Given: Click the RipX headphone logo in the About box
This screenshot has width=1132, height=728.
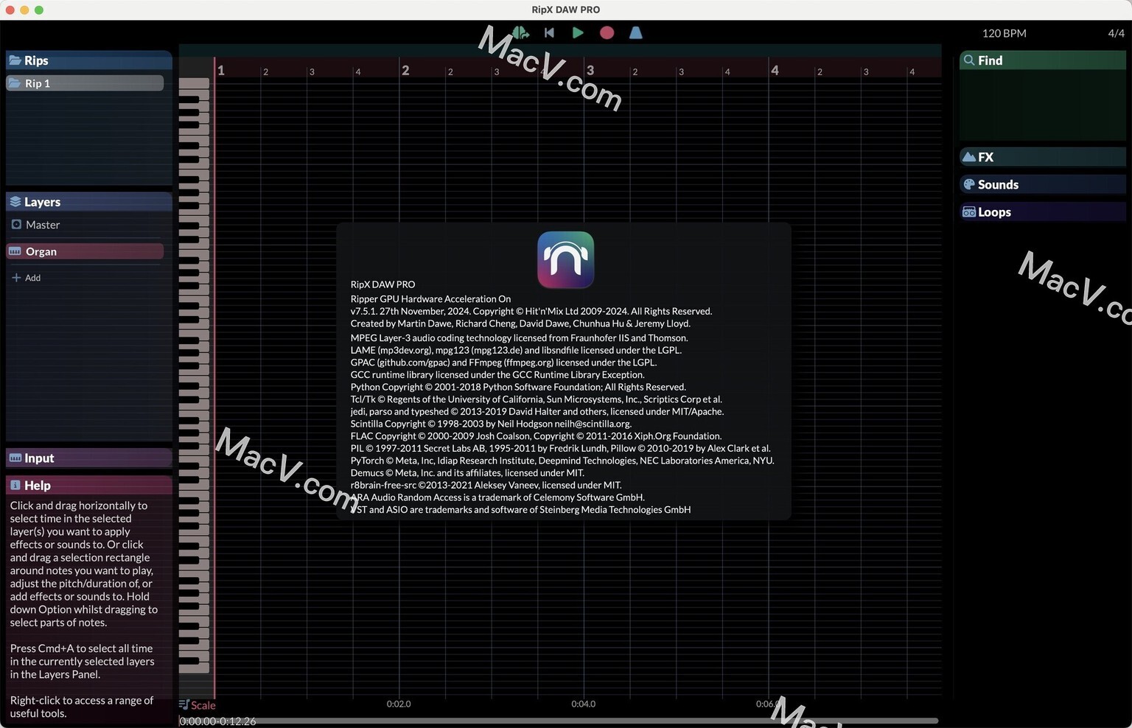Looking at the screenshot, I should click(x=565, y=259).
